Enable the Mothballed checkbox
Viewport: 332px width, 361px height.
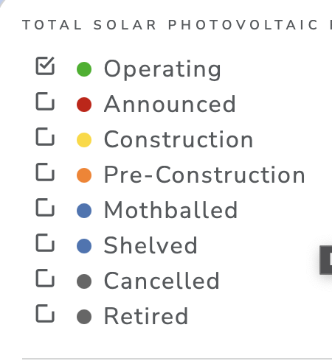[x=45, y=207]
